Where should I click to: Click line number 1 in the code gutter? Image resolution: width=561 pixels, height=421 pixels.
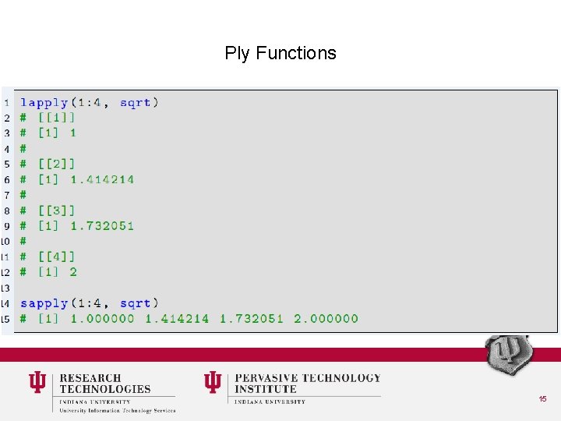pyautogui.click(x=7, y=103)
